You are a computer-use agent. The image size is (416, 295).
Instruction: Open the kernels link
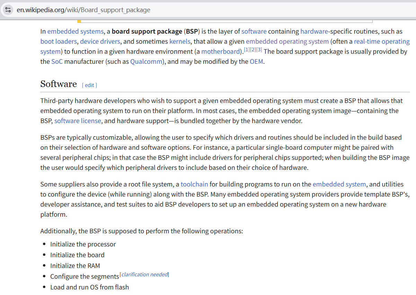pos(180,41)
